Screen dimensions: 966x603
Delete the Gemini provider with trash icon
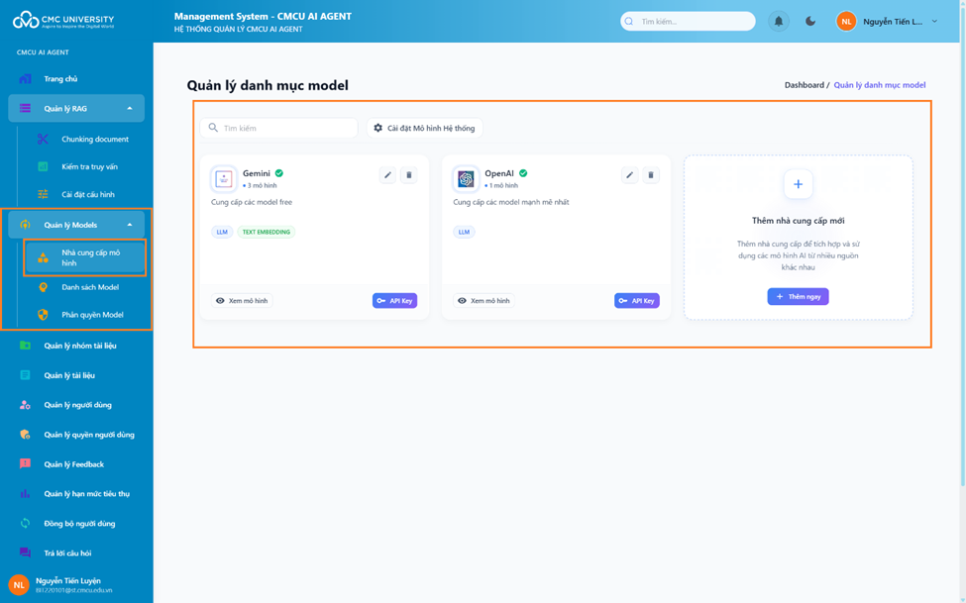click(x=409, y=175)
